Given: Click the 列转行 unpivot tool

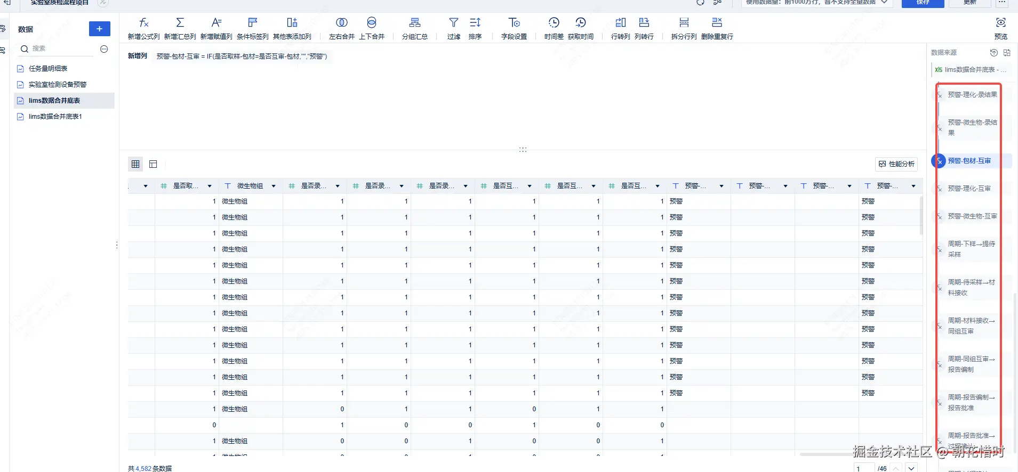Looking at the screenshot, I should [x=644, y=28].
